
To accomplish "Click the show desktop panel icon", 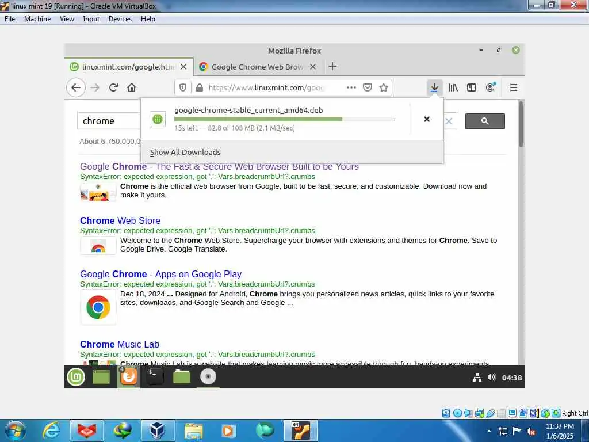I will point(101,377).
